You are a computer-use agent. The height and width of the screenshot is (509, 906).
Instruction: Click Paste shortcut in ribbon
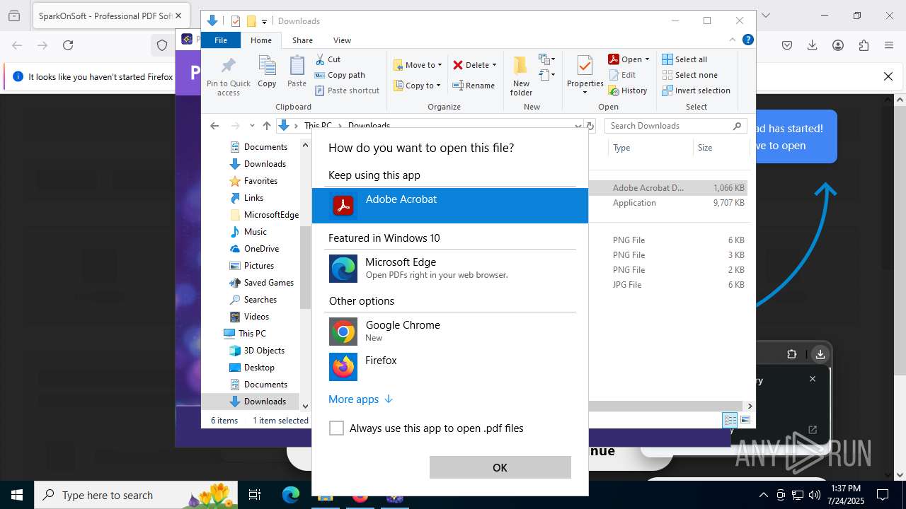tap(348, 90)
